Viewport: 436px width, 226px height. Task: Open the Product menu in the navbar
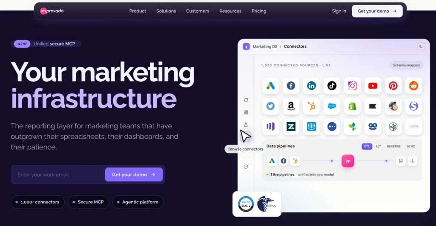138,11
